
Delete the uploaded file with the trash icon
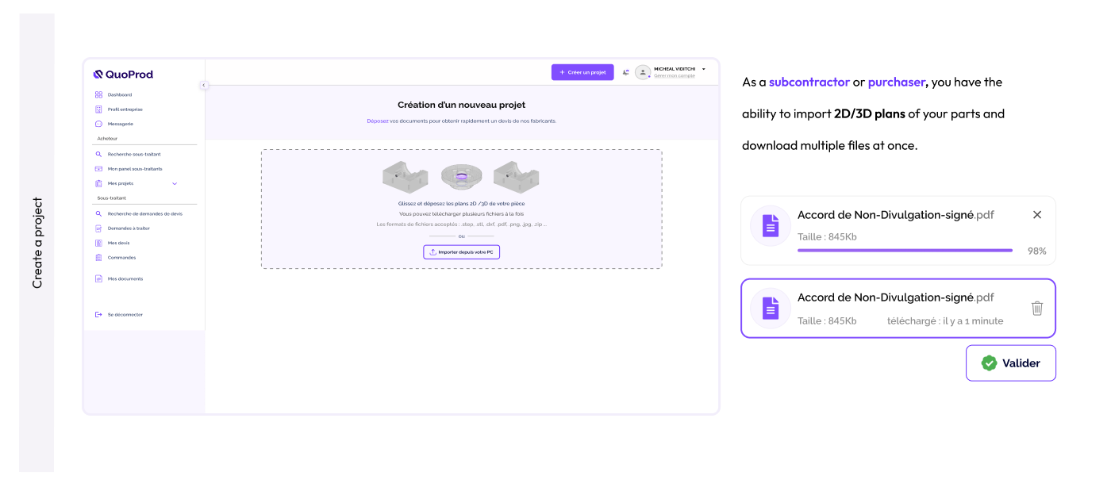1036,308
